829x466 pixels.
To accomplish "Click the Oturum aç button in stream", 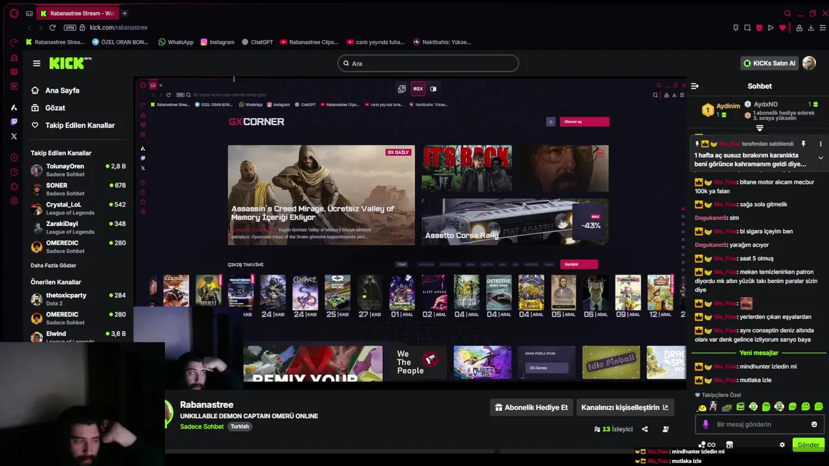I will pos(584,122).
